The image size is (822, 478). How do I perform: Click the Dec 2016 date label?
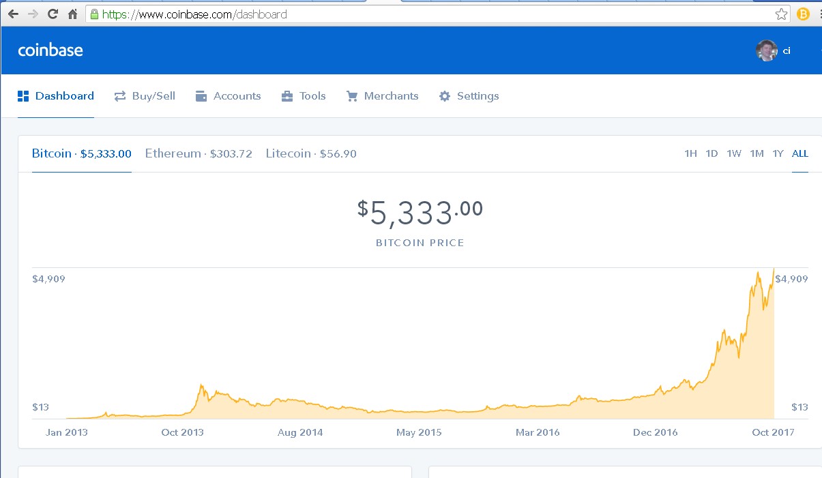point(656,432)
